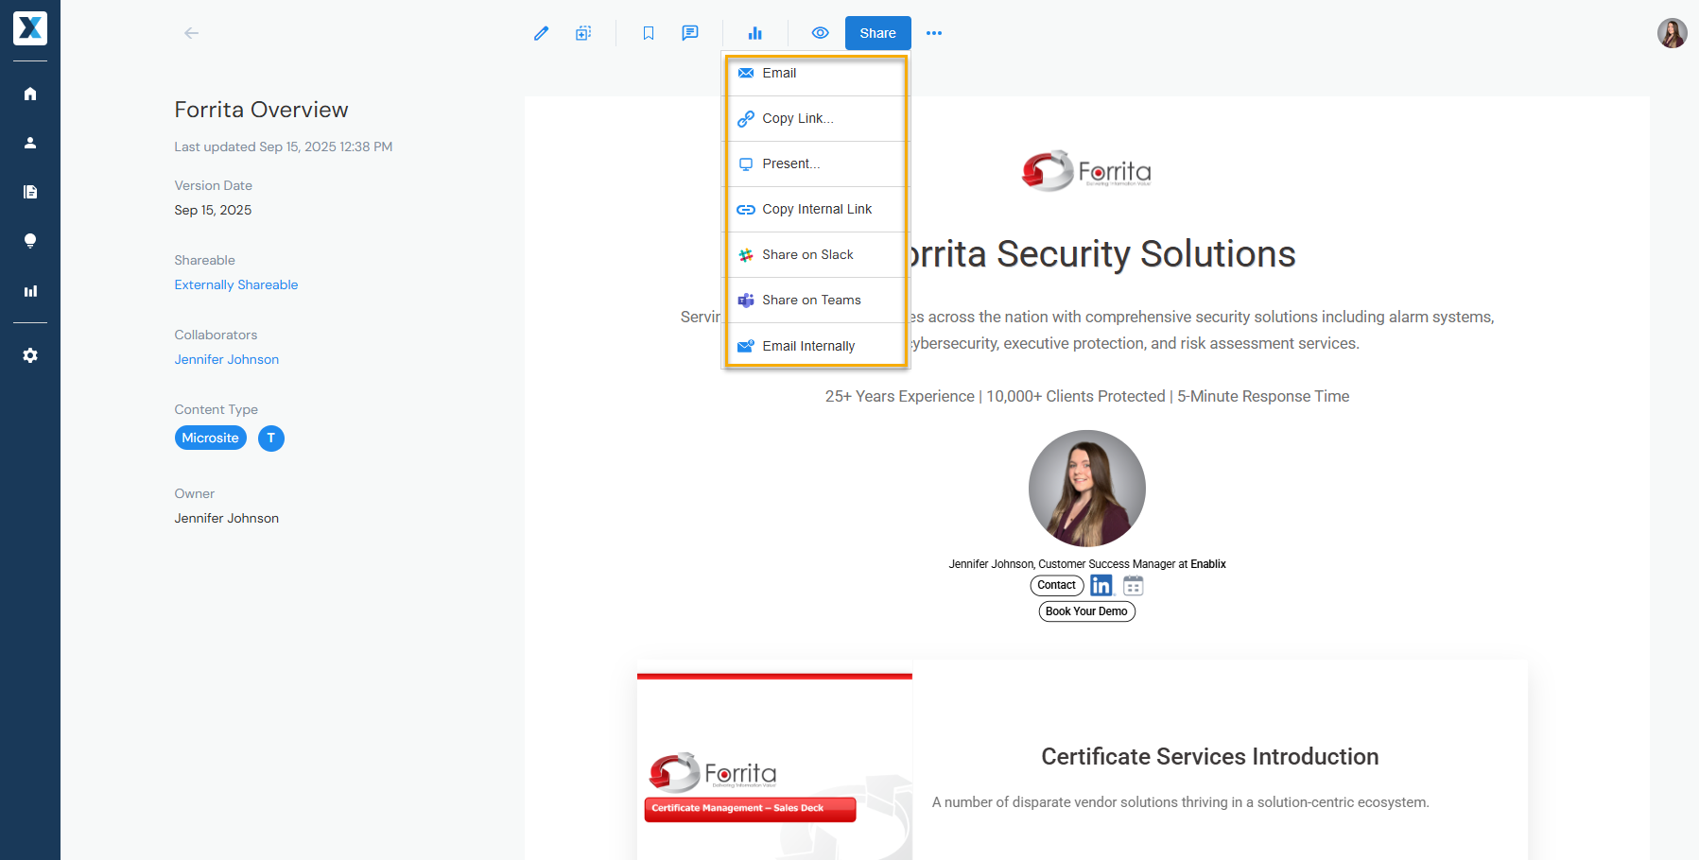
Task: Bookmark this content
Action: pyautogui.click(x=649, y=33)
